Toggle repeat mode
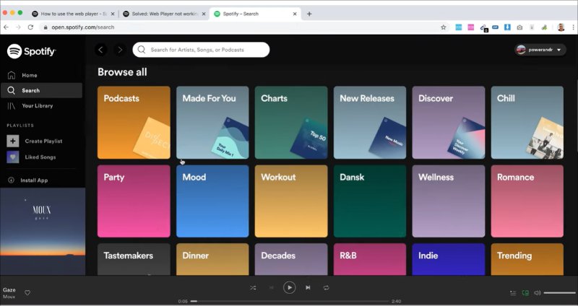The width and height of the screenshot is (578, 306). point(327,287)
